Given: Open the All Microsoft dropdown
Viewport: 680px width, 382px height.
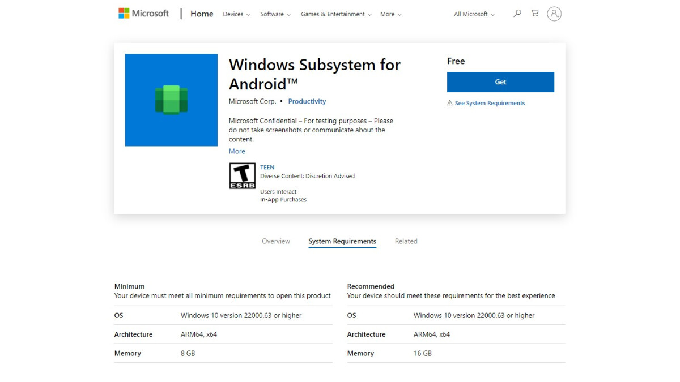Looking at the screenshot, I should point(474,14).
